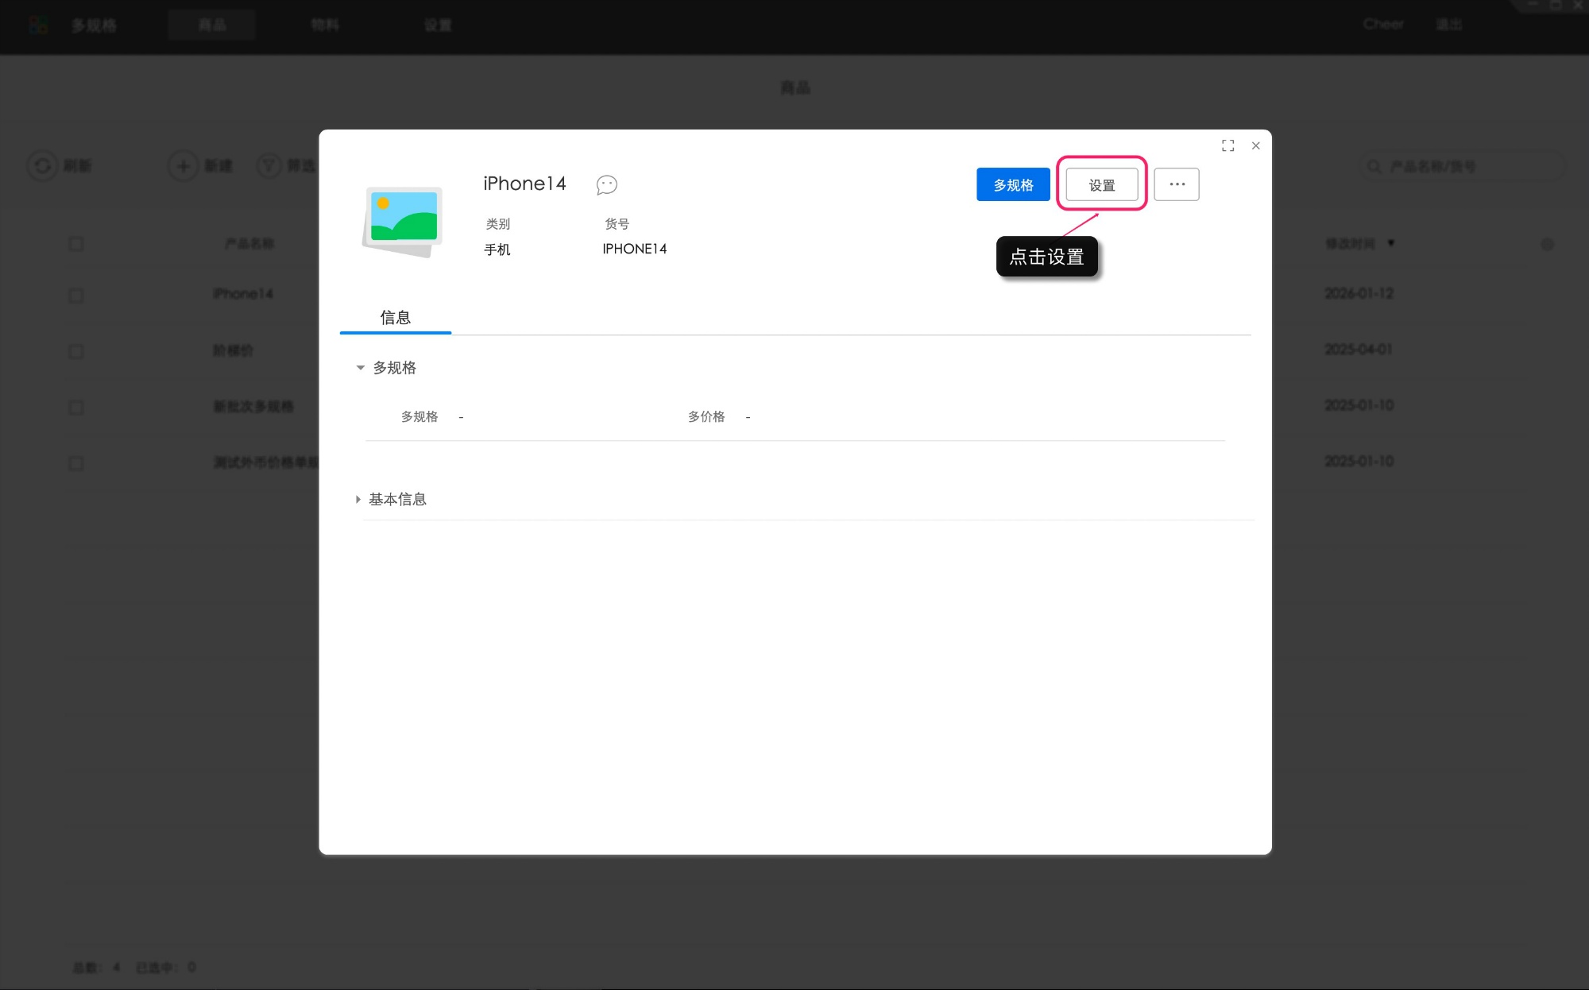Focus the 产品名称/货号 search field
Image resolution: width=1589 pixels, height=990 pixels.
click(1462, 166)
